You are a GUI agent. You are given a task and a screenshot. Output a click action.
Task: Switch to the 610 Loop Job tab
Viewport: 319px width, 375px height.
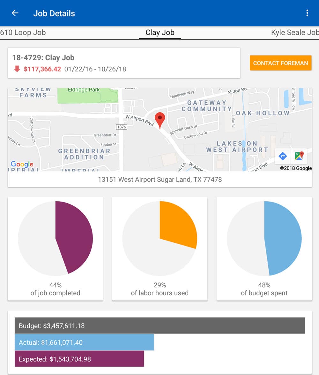(23, 33)
